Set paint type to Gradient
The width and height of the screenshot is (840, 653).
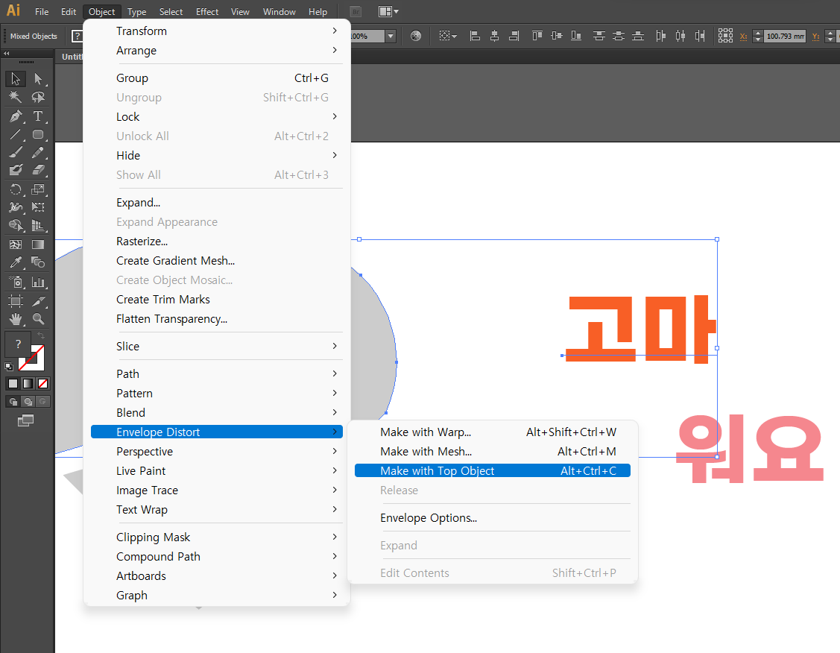point(28,384)
